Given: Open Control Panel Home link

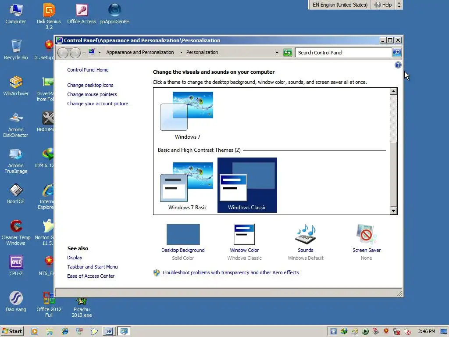Looking at the screenshot, I should (x=88, y=70).
